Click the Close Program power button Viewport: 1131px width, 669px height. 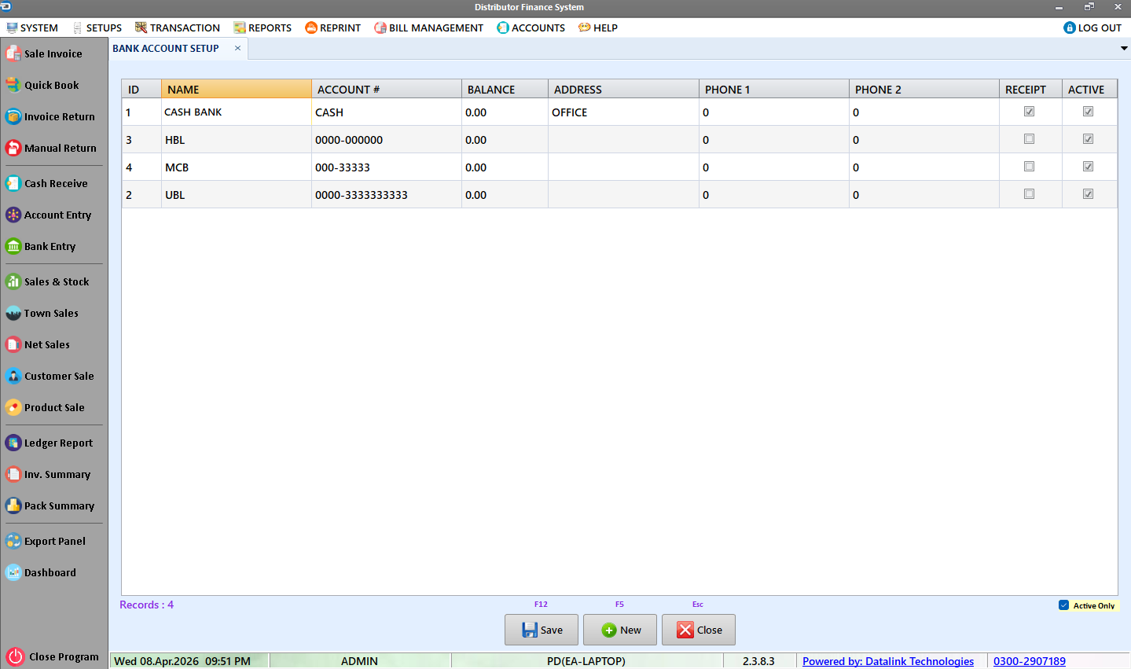click(15, 656)
